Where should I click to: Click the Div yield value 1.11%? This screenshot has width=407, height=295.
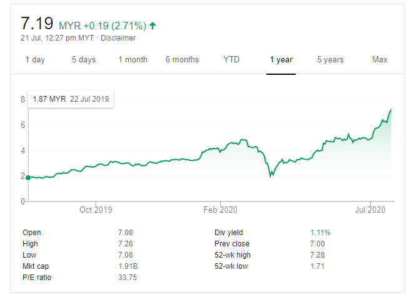click(x=320, y=233)
